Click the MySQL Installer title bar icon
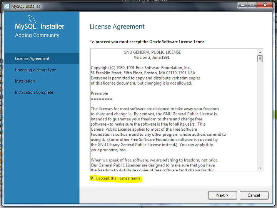The width and height of the screenshot is (277, 208). [7, 7]
